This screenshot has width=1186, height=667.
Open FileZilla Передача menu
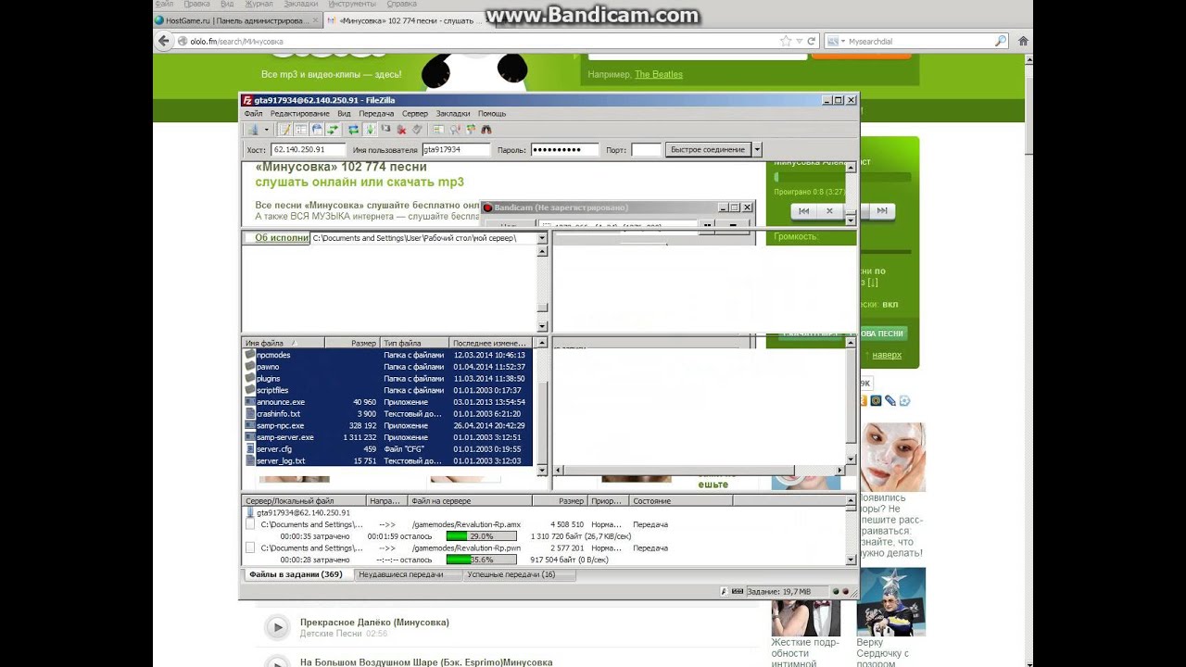point(376,113)
